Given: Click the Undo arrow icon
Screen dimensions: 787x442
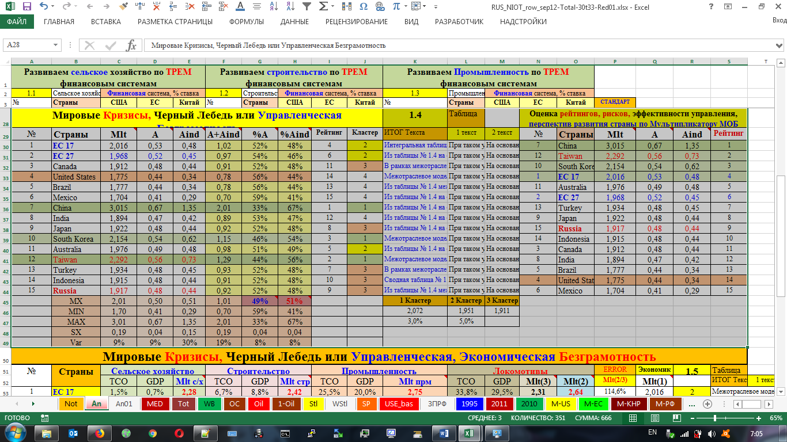Looking at the screenshot, I should point(44,7).
